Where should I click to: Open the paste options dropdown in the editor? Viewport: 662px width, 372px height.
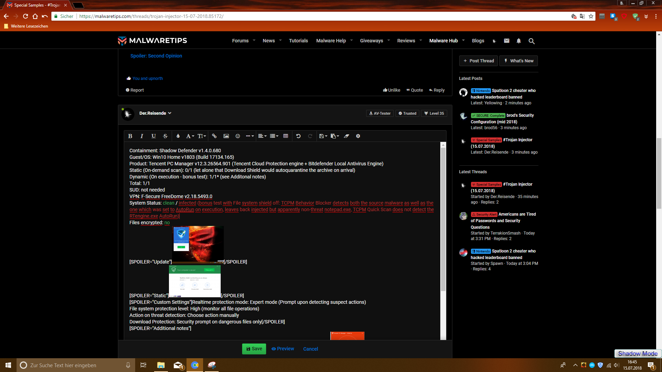click(x=335, y=136)
